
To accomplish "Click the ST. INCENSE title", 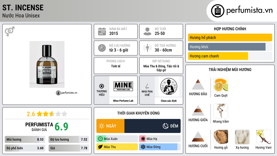I will click(23, 8).
